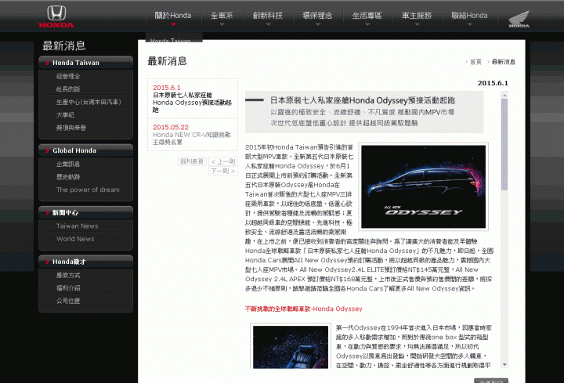The width and height of the screenshot is (564, 383).
Task: Click the 回列表頁 button
Action: pyautogui.click(x=192, y=161)
